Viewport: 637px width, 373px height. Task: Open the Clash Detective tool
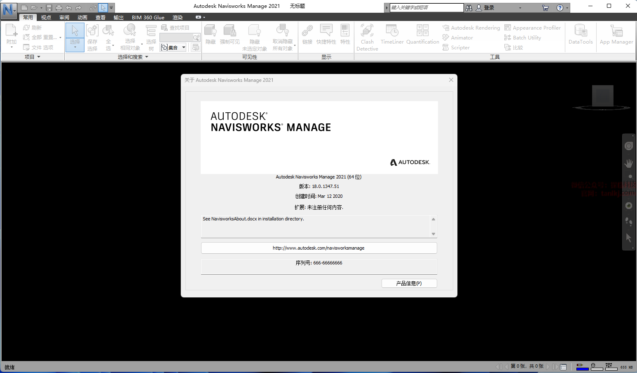367,37
